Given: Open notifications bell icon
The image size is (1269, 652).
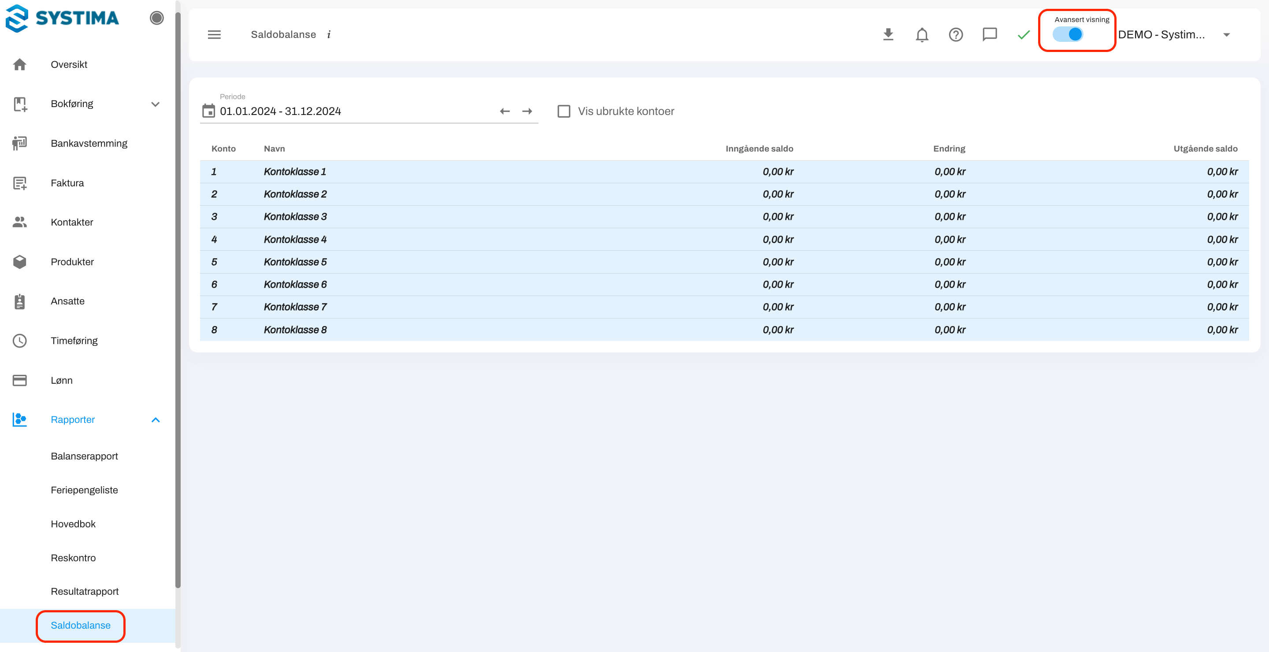Looking at the screenshot, I should coord(922,34).
